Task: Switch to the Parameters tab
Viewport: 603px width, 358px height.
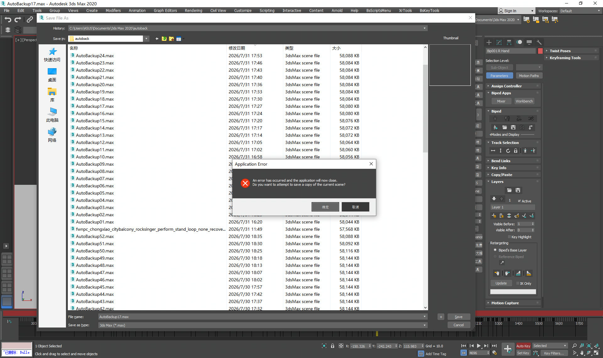Action: point(499,76)
